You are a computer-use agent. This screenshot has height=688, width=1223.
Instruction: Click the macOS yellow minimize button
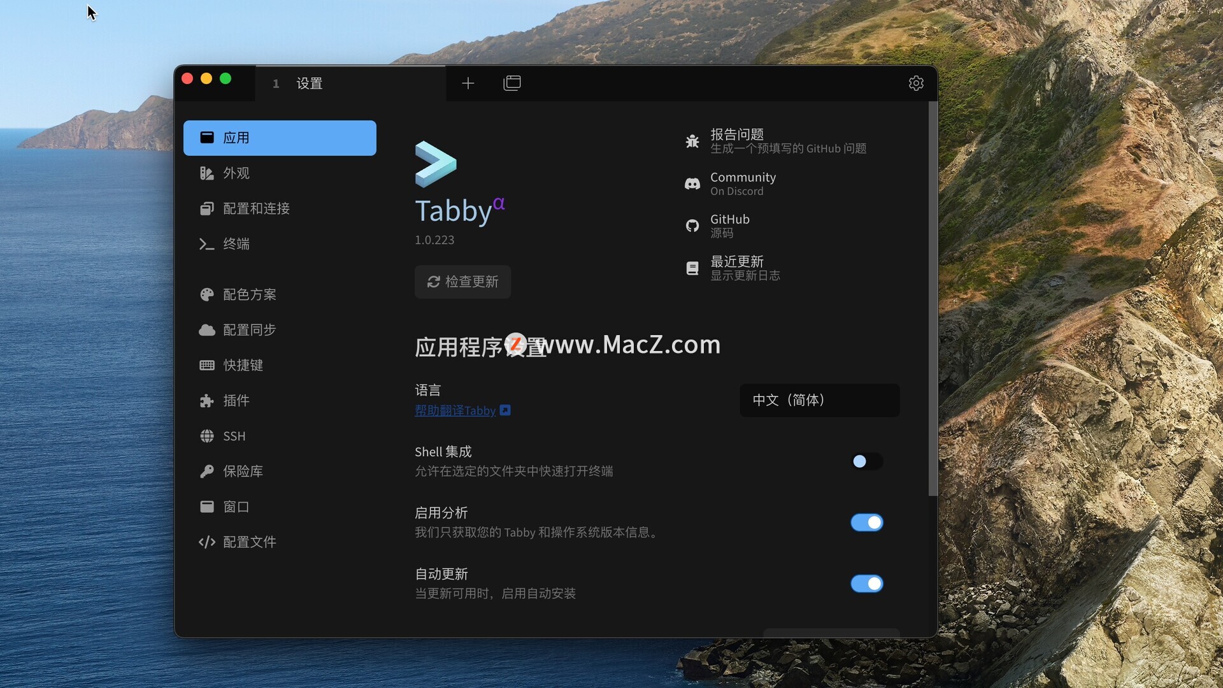click(206, 78)
